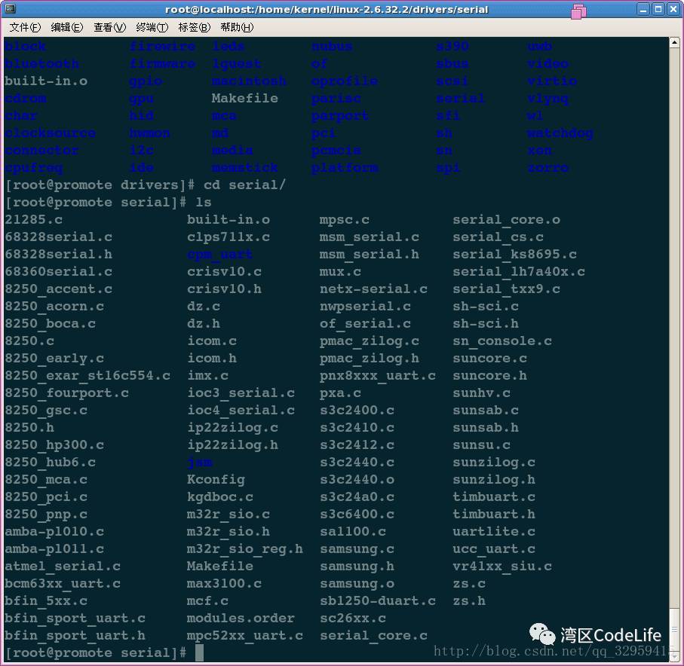Click the jsm directory name
This screenshot has width=684, height=666.
coord(200,462)
